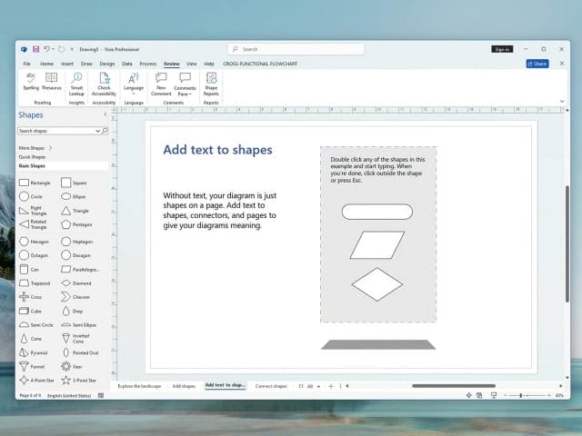582x436 pixels.
Task: Run the Spelling check
Action: (31, 83)
